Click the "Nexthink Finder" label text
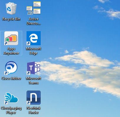The height and width of the screenshot is (117, 120). click(x=34, y=110)
